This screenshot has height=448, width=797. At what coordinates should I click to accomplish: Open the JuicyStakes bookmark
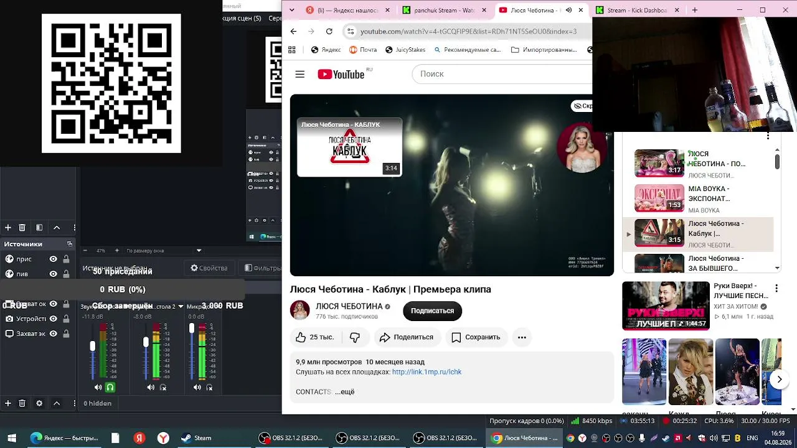coord(405,50)
